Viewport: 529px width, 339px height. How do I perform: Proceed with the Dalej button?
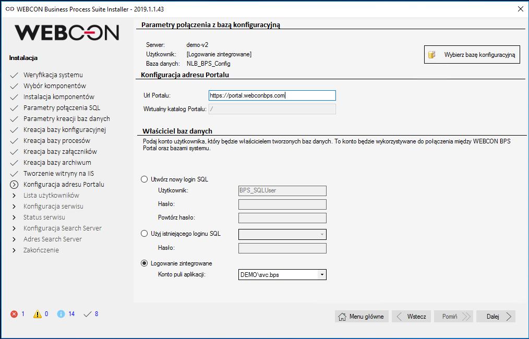(x=496, y=317)
